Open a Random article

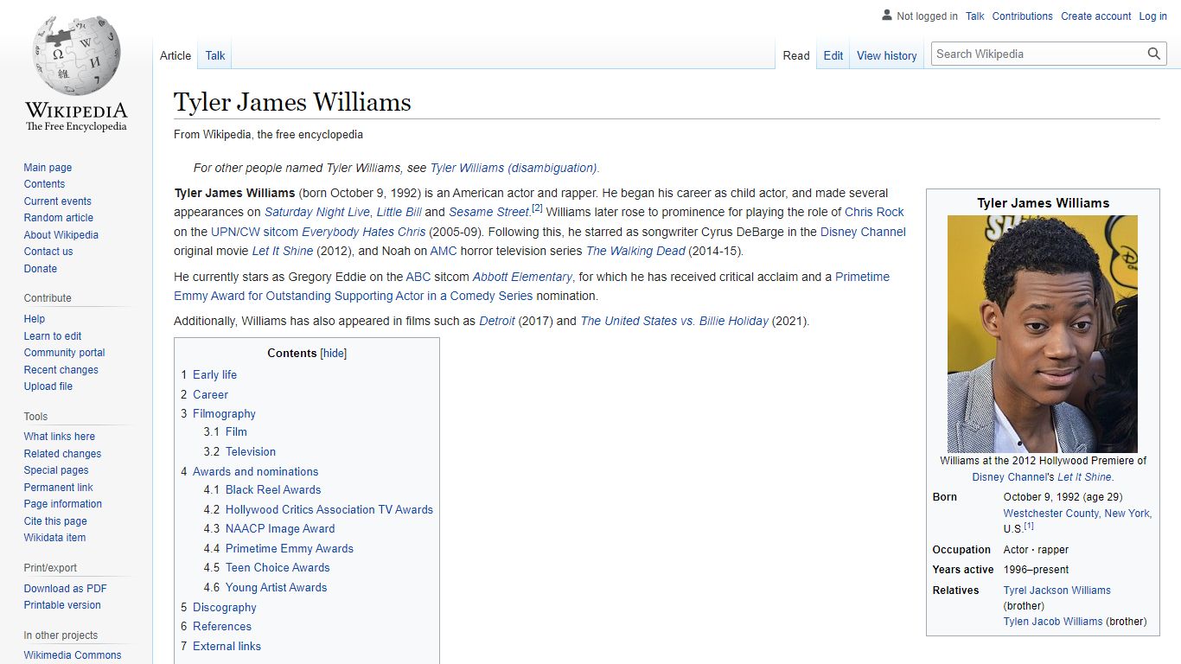[58, 218]
